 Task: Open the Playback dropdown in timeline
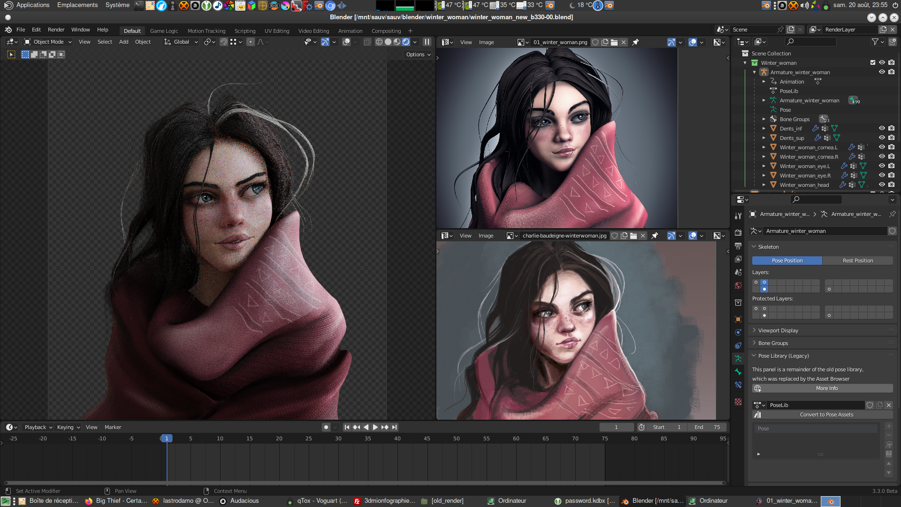[38, 427]
